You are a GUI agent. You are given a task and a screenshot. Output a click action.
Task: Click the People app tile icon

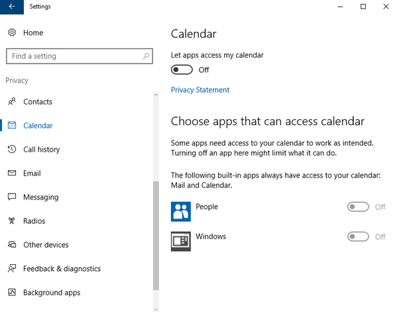[x=181, y=211]
